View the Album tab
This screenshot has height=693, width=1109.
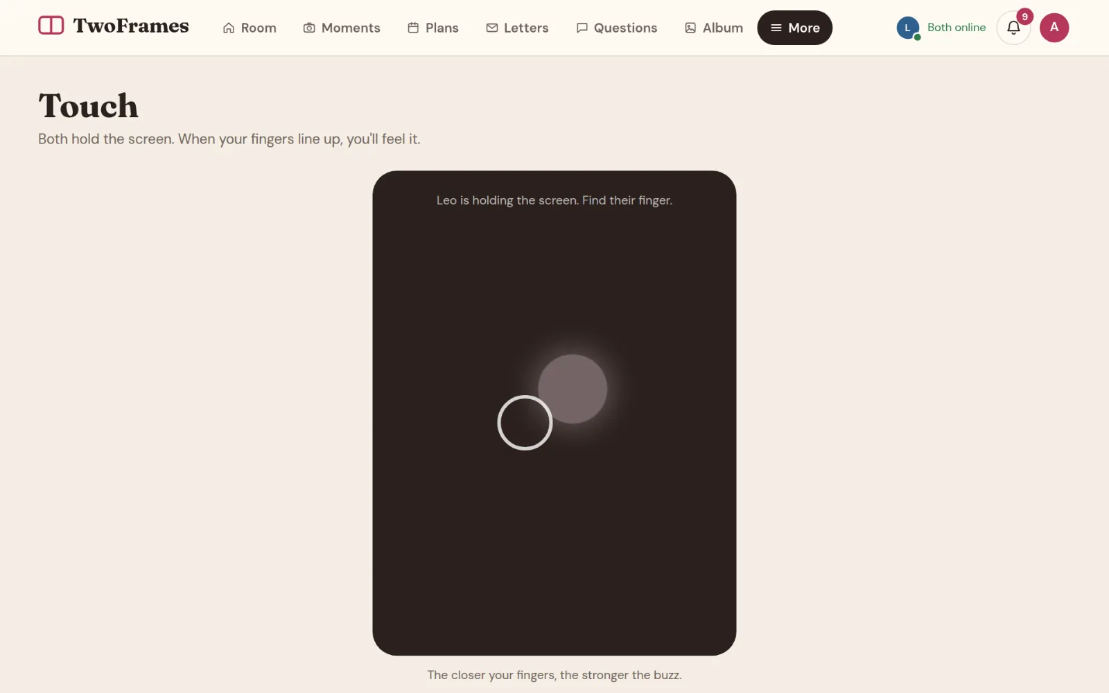click(x=714, y=28)
